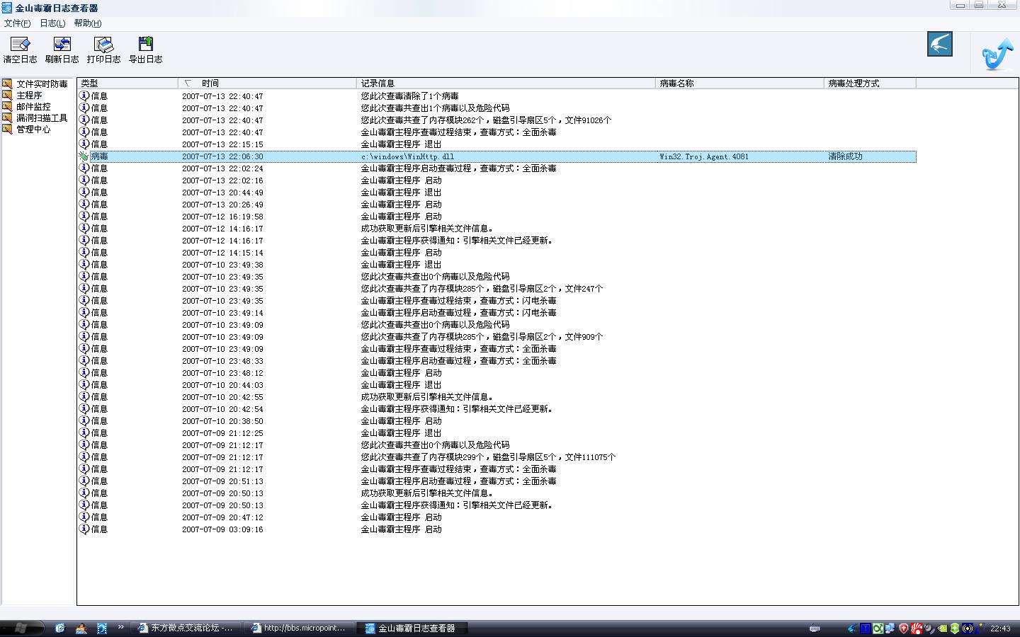Click the 清空日志 (clear log) toolbar button

coord(20,50)
